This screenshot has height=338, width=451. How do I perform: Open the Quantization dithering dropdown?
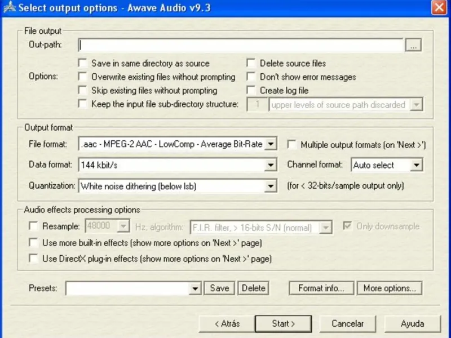coord(271,186)
